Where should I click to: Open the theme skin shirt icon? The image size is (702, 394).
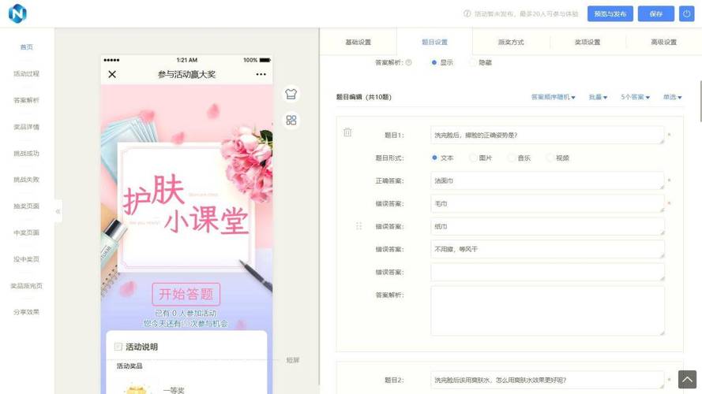point(291,95)
